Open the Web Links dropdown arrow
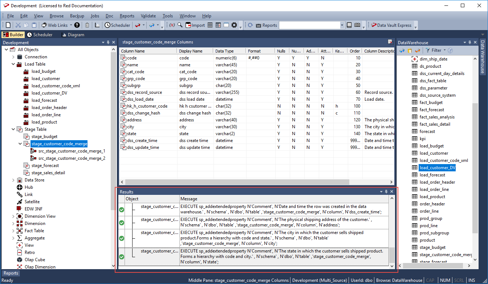The width and height of the screenshot is (488, 284). (71, 25)
